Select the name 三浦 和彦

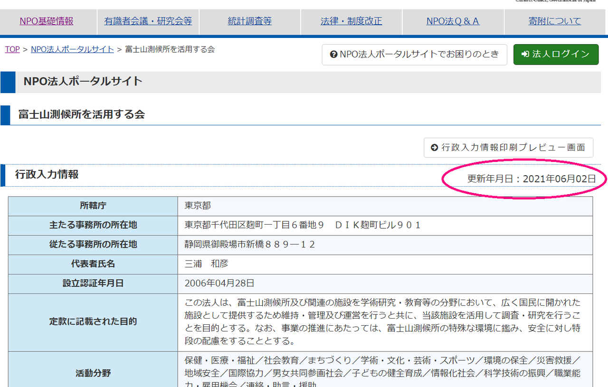pyautogui.click(x=207, y=264)
